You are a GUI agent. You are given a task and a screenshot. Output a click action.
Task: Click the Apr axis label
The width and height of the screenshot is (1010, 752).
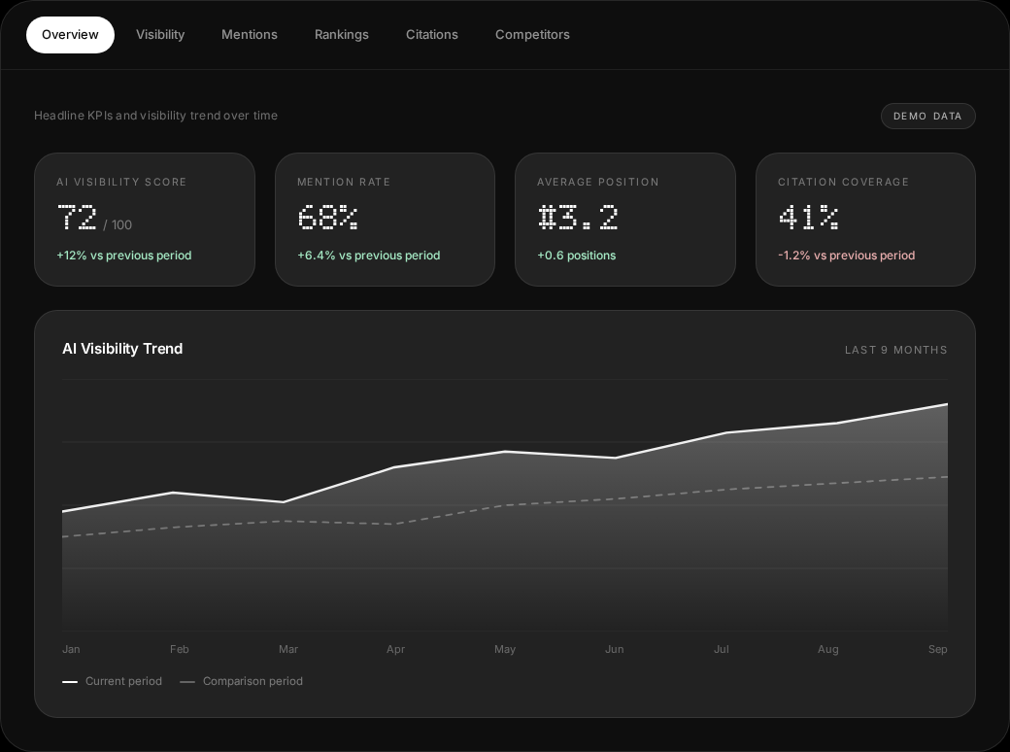[395, 649]
